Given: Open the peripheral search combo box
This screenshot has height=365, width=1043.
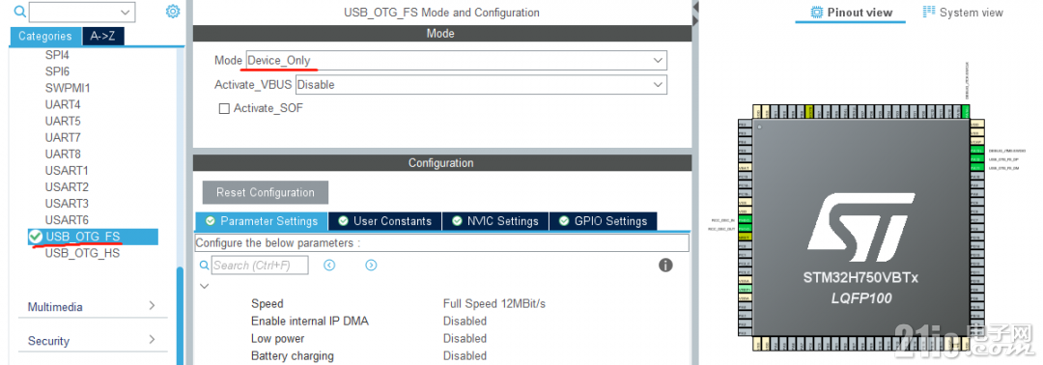Looking at the screenshot, I should pyautogui.click(x=82, y=12).
